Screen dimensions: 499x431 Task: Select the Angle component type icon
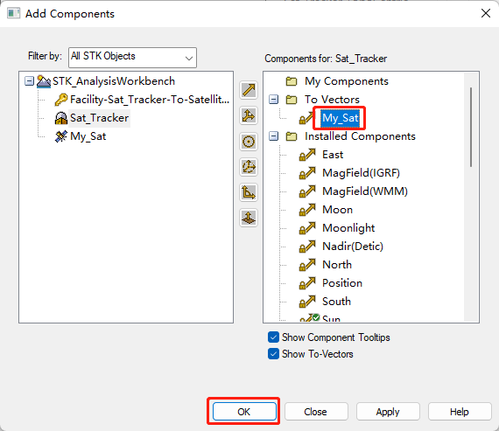[249, 192]
